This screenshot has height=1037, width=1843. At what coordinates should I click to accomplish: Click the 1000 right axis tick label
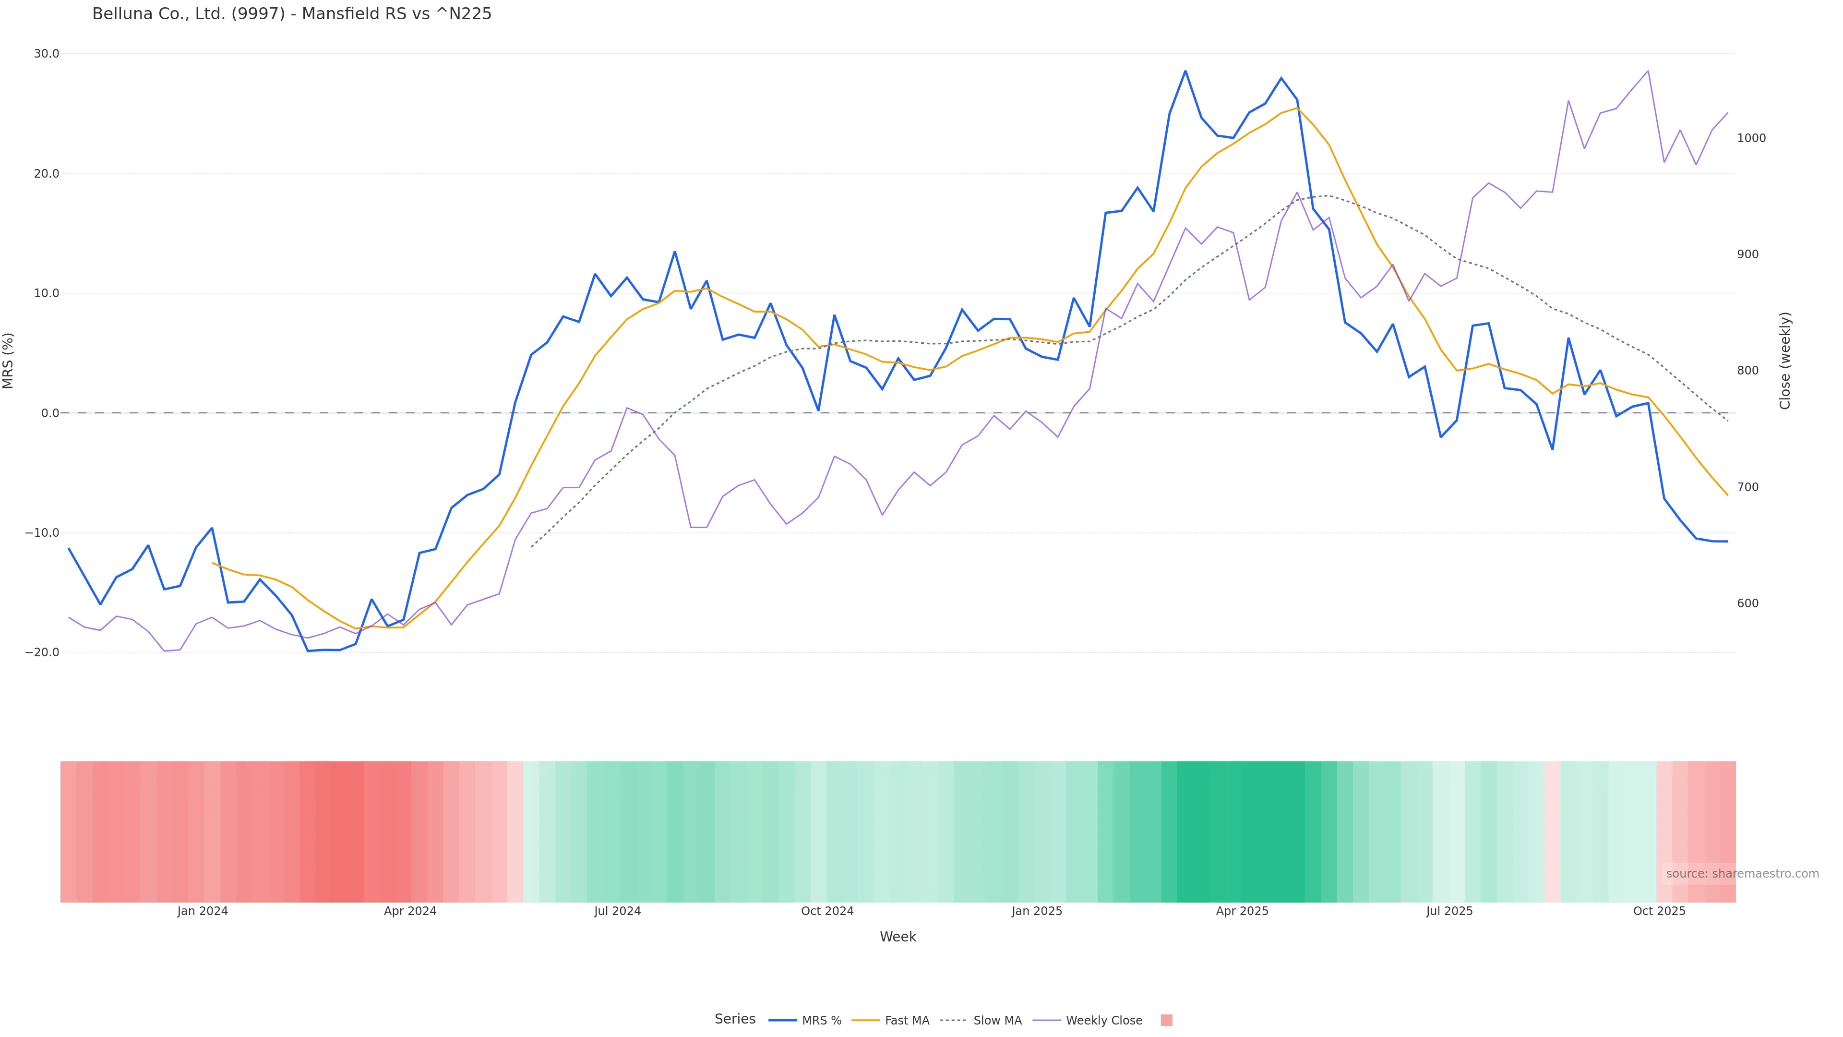click(x=1751, y=138)
